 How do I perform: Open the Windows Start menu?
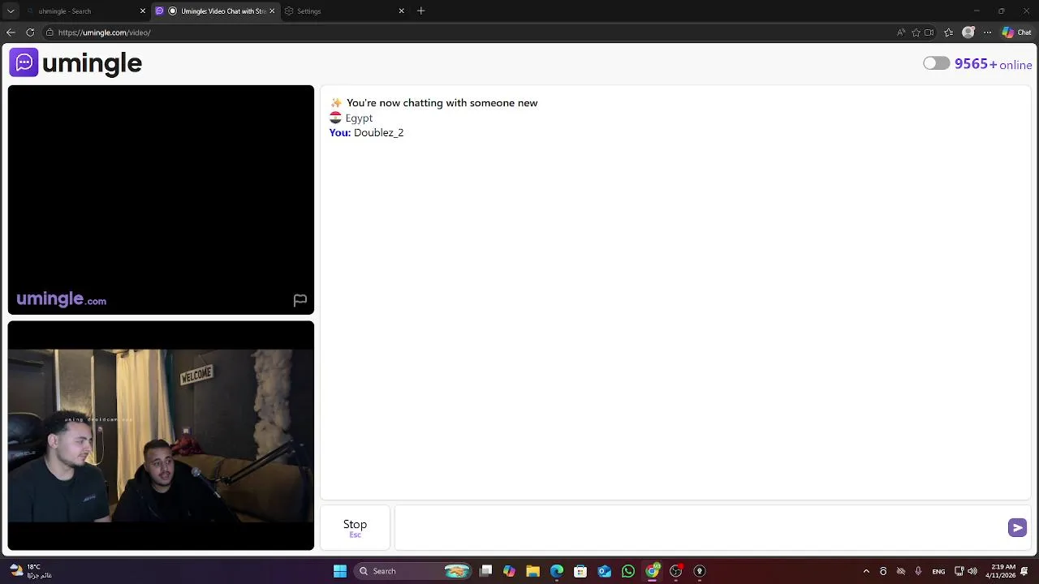(340, 571)
